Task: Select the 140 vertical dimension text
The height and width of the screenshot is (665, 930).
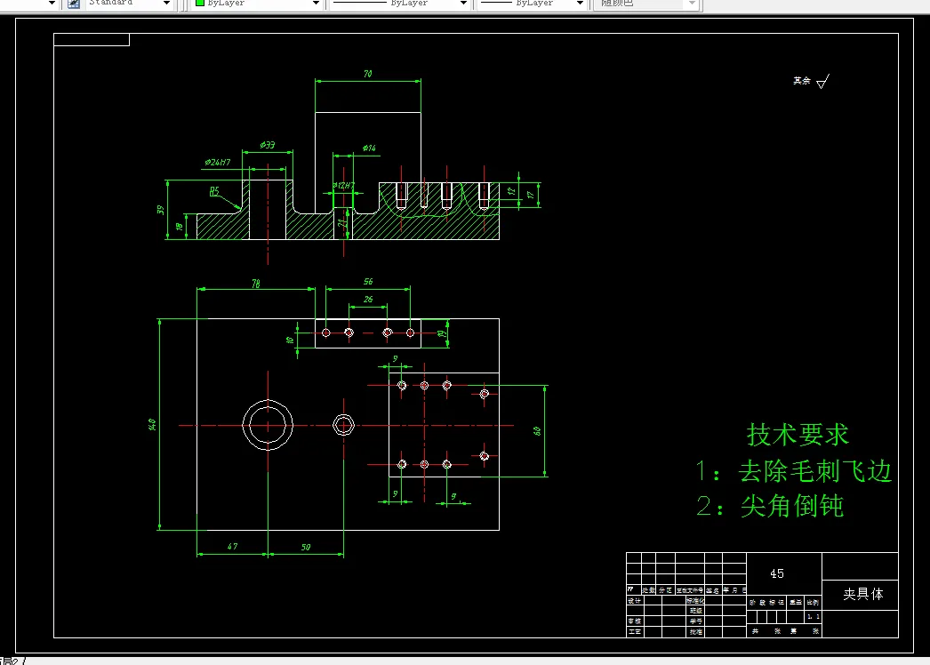Action: [152, 424]
